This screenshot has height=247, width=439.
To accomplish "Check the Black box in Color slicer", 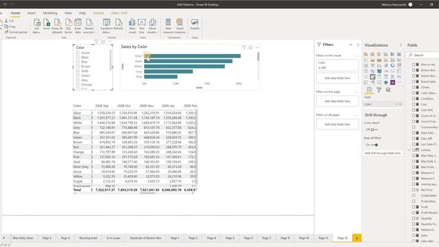I will click(78, 57).
